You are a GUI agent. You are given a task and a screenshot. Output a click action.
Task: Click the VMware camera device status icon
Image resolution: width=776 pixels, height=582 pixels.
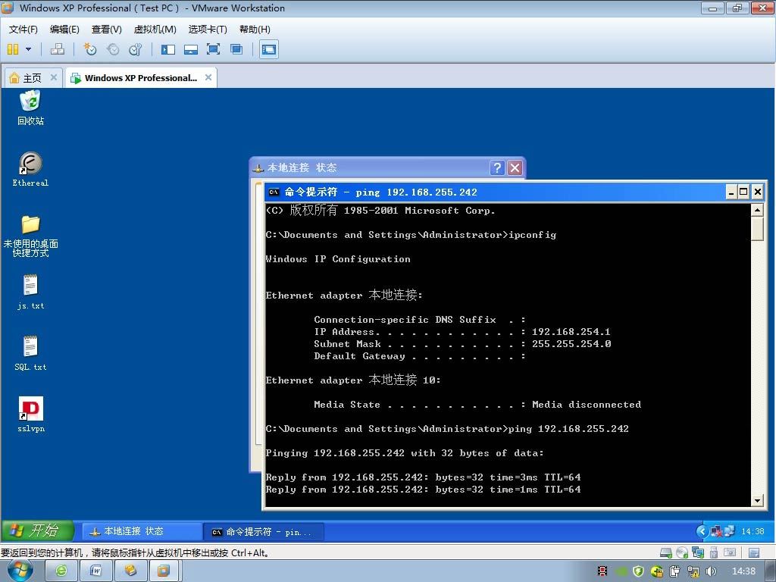(x=730, y=552)
